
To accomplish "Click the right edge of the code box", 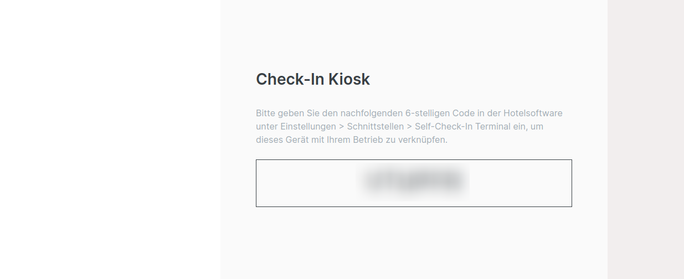I will (x=571, y=183).
